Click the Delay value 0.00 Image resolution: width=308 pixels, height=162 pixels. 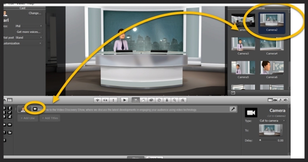pyautogui.click(x=280, y=140)
